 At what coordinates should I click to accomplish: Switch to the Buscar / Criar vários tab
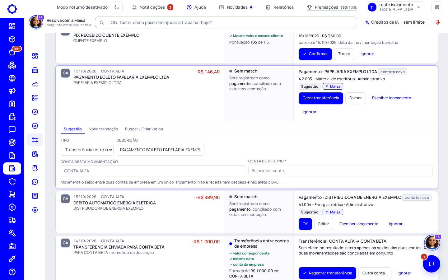tap(144, 129)
